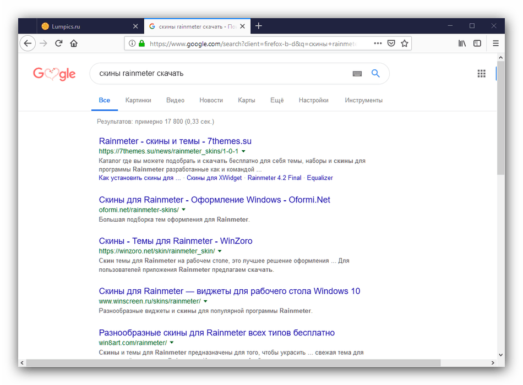Viewport: 523px width, 385px height.
Task: Maximize the Firefox window
Action: click(472, 26)
